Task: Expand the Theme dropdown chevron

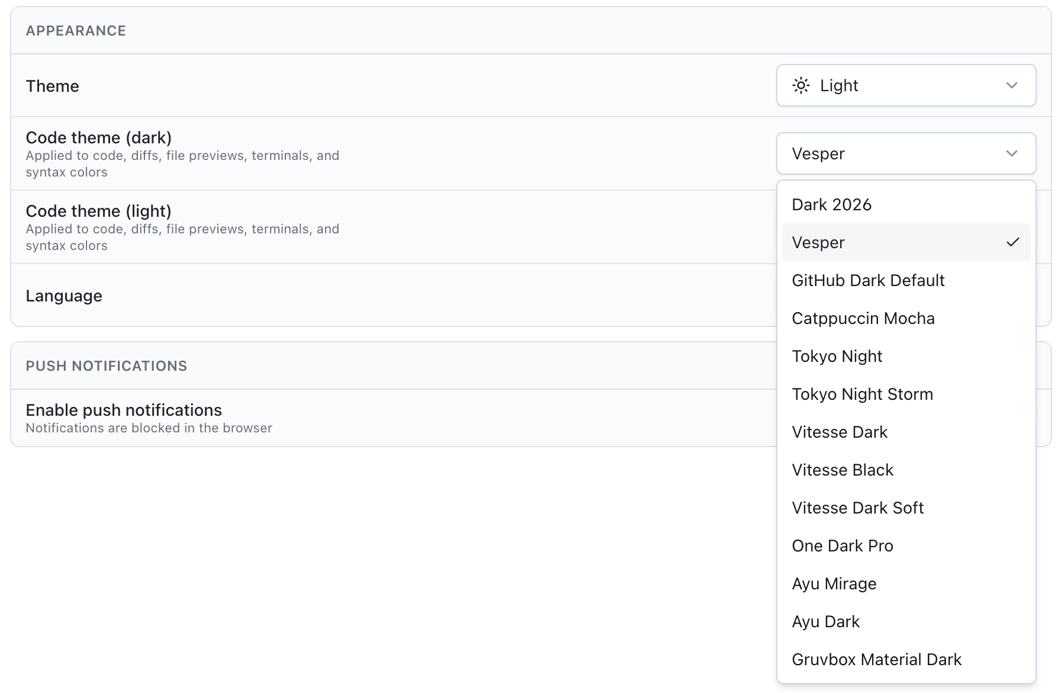Action: [x=1012, y=86]
